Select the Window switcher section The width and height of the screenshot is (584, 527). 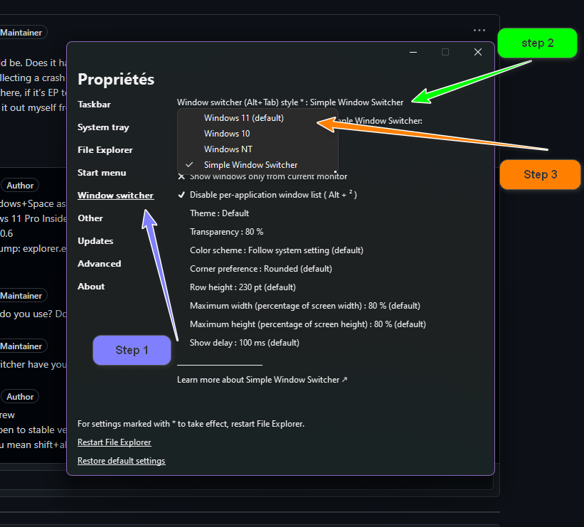(x=115, y=196)
